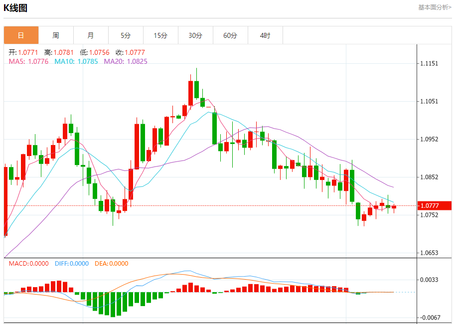The height and width of the screenshot is (324, 455).
Task: Click the 1.1151 price axis label
Action: click(x=429, y=64)
